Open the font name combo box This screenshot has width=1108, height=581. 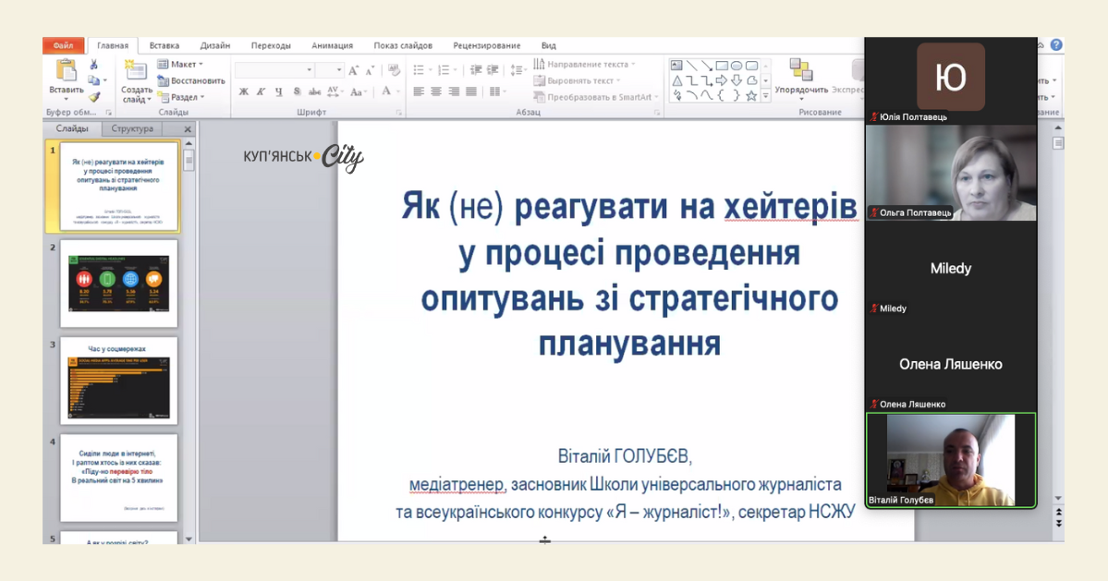[x=274, y=70]
